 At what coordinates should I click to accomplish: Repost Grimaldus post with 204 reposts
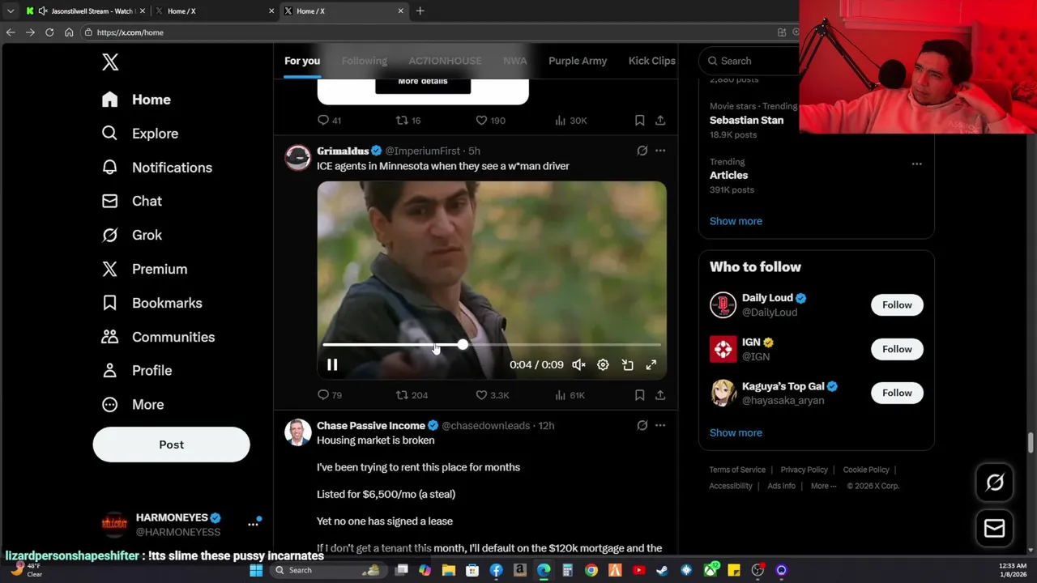(412, 395)
